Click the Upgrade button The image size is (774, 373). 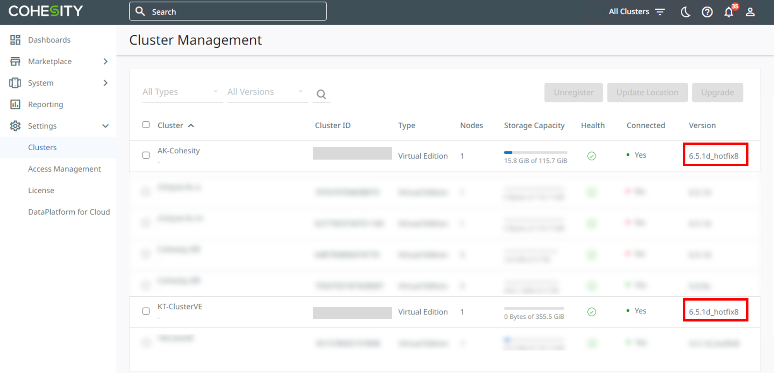(x=717, y=93)
